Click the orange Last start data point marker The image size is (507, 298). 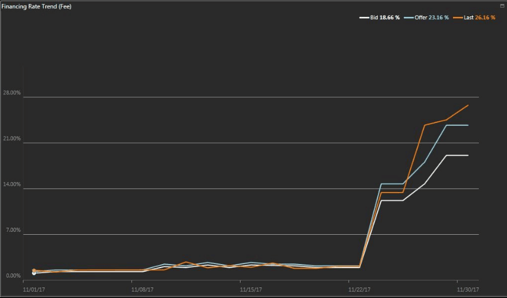[34, 270]
